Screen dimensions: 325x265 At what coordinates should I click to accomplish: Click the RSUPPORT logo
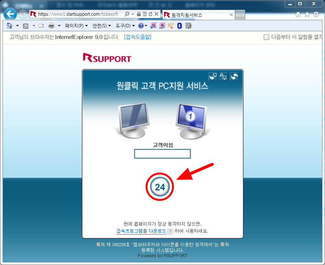[x=107, y=58]
